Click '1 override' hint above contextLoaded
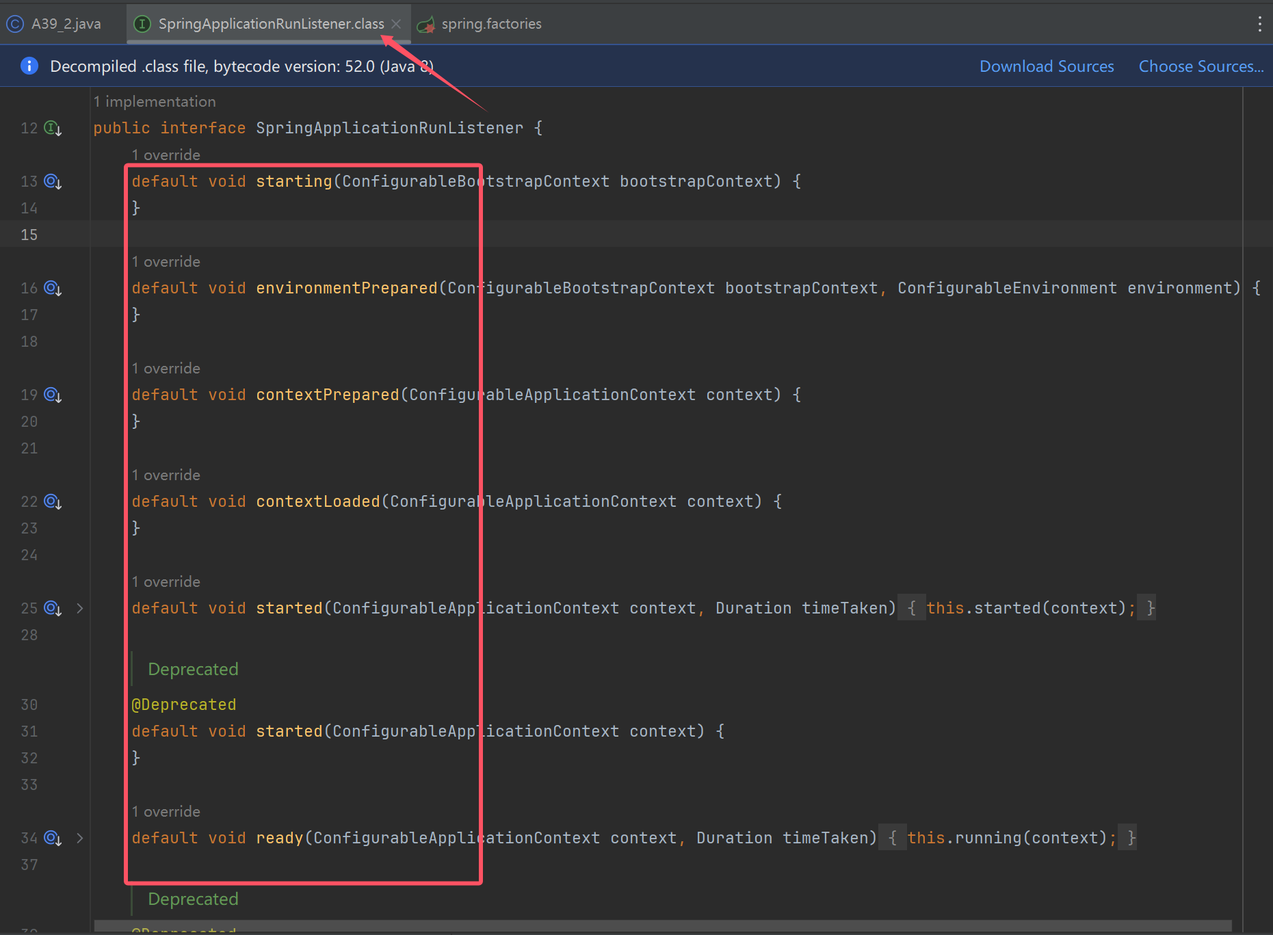The width and height of the screenshot is (1273, 935). pos(166,475)
